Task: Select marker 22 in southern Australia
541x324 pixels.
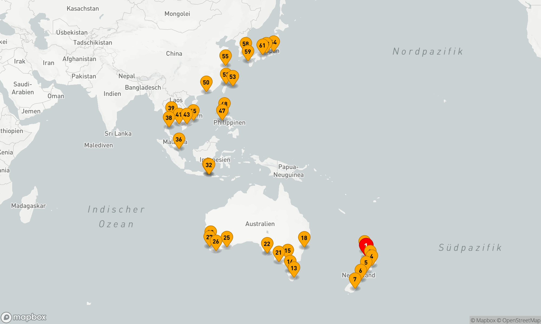Action: (267, 244)
